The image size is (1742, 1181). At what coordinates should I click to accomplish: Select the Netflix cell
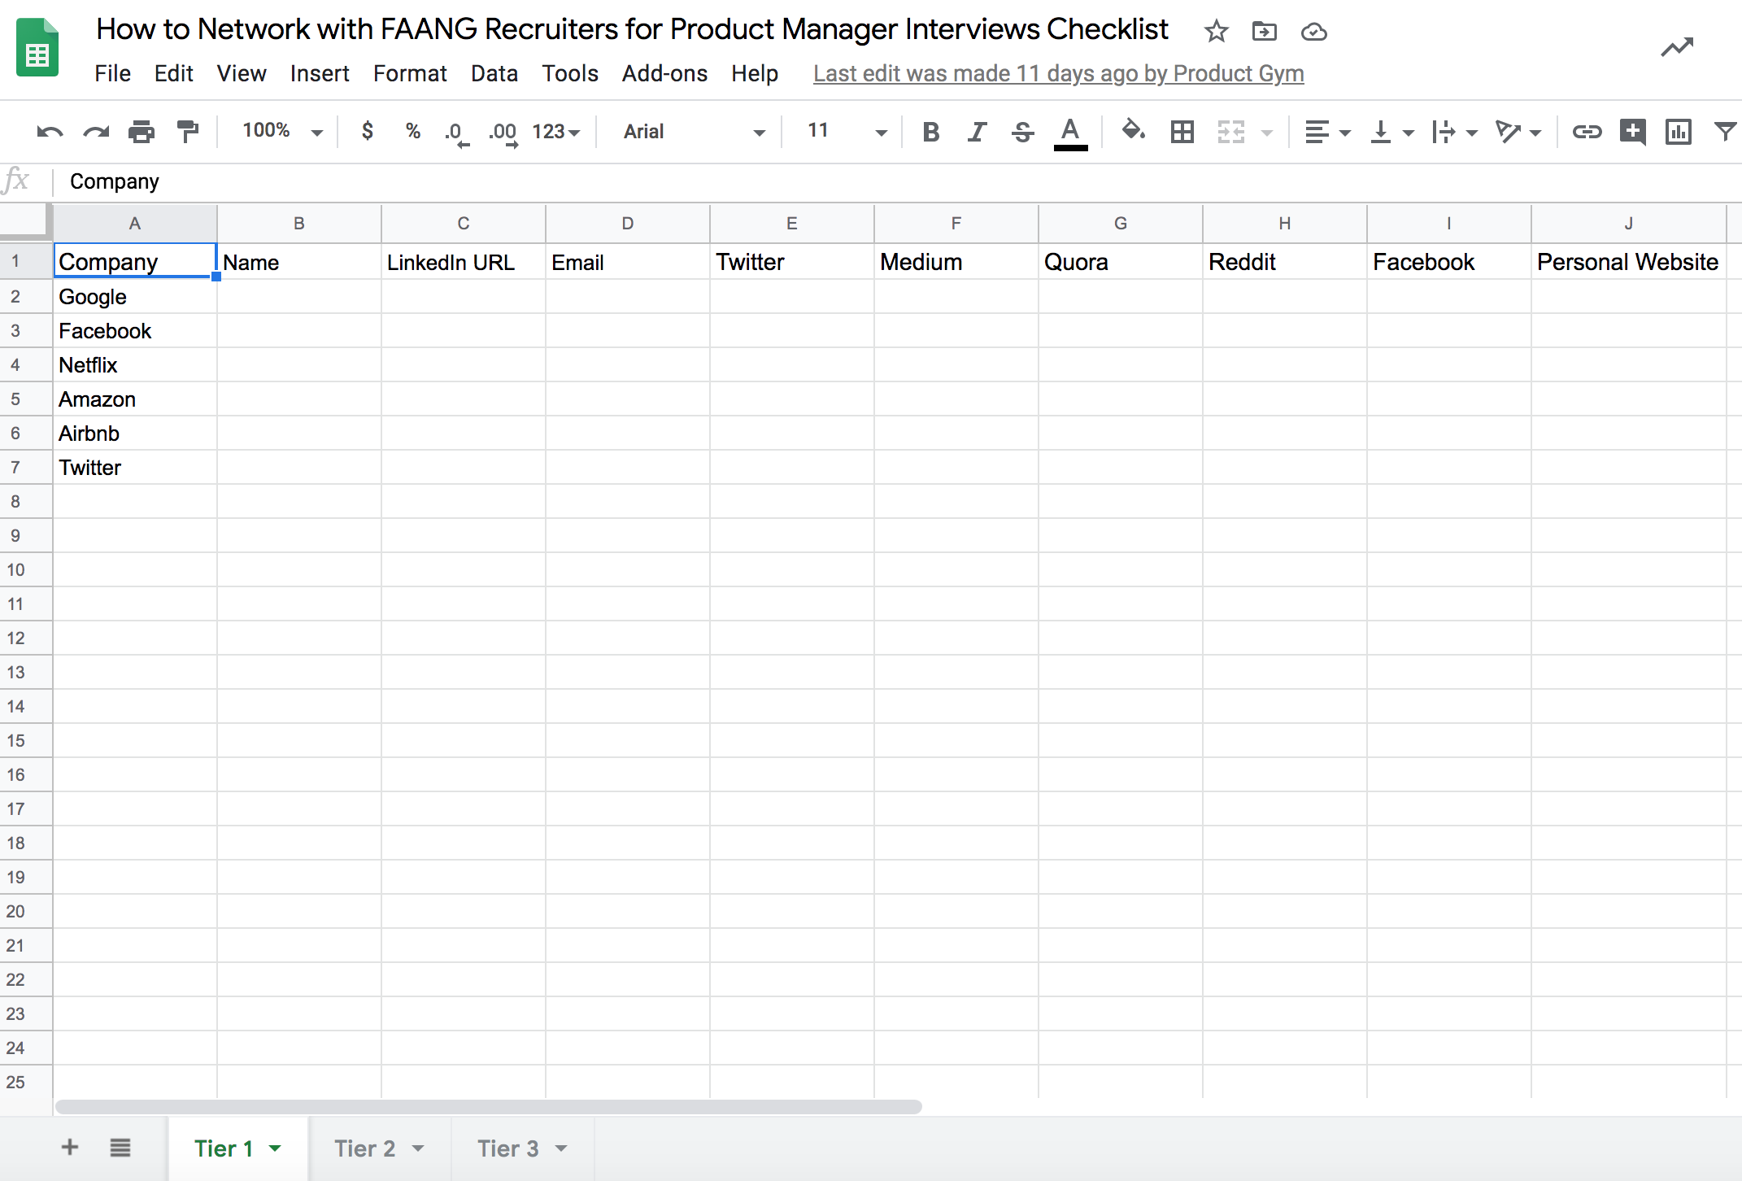[135, 365]
